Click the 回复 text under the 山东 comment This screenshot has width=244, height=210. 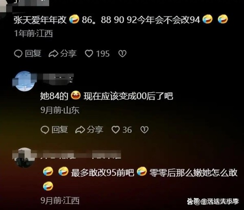60,129
